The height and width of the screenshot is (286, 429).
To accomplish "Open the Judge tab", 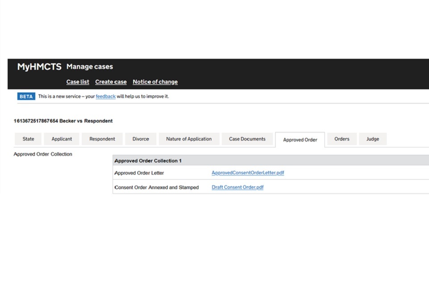I will 373,139.
